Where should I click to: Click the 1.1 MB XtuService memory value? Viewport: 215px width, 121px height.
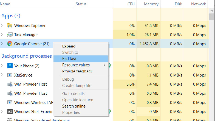coord(152,75)
